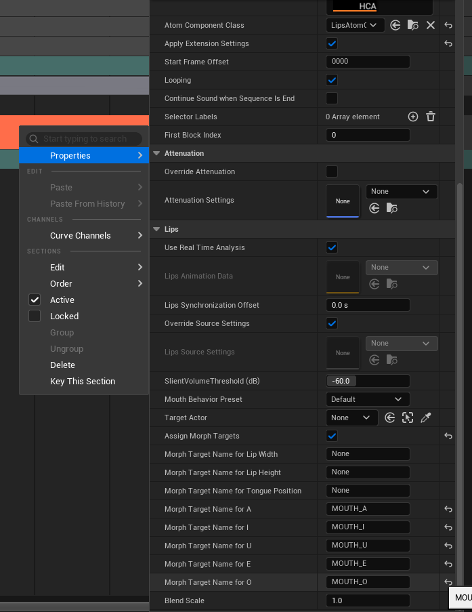The height and width of the screenshot is (612, 472).
Task: Uncheck Continue Sound when Sequence Is End
Action: click(x=332, y=98)
